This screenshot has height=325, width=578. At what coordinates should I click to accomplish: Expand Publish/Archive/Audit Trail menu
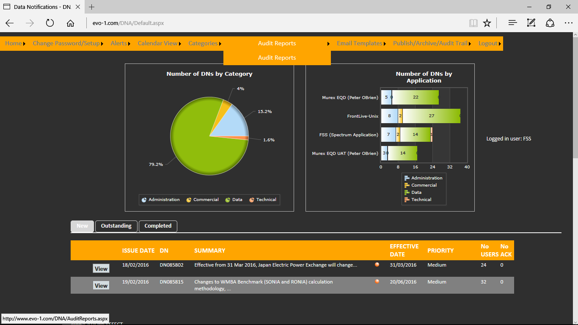pyautogui.click(x=430, y=44)
